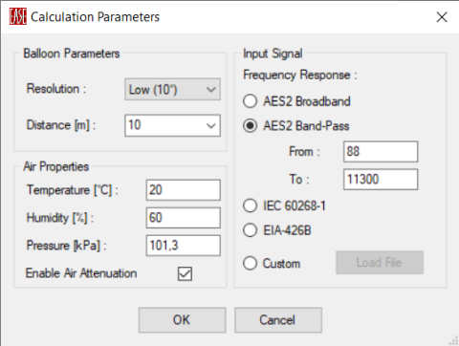Click the Input Signal group label
The height and width of the screenshot is (346, 459).
273,54
